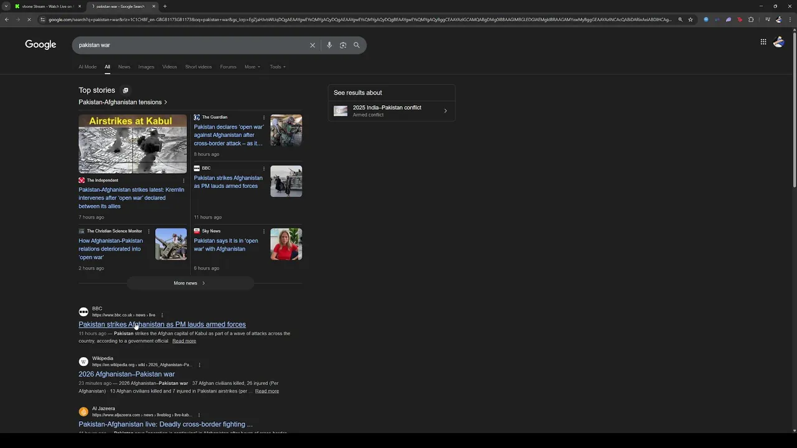The width and height of the screenshot is (797, 448).
Task: Open the browser Extensions puzzle icon
Action: pos(751,19)
